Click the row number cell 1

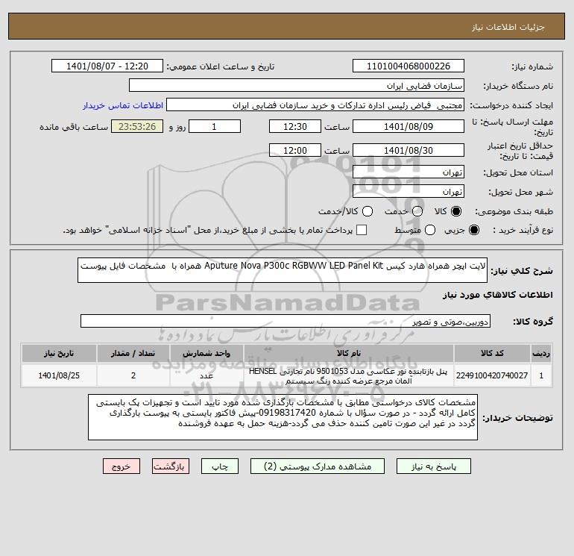[541, 375]
